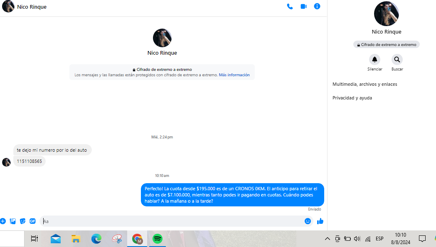Search the conversation using Buscar
Screen dimensions: 436x247
[397, 60]
